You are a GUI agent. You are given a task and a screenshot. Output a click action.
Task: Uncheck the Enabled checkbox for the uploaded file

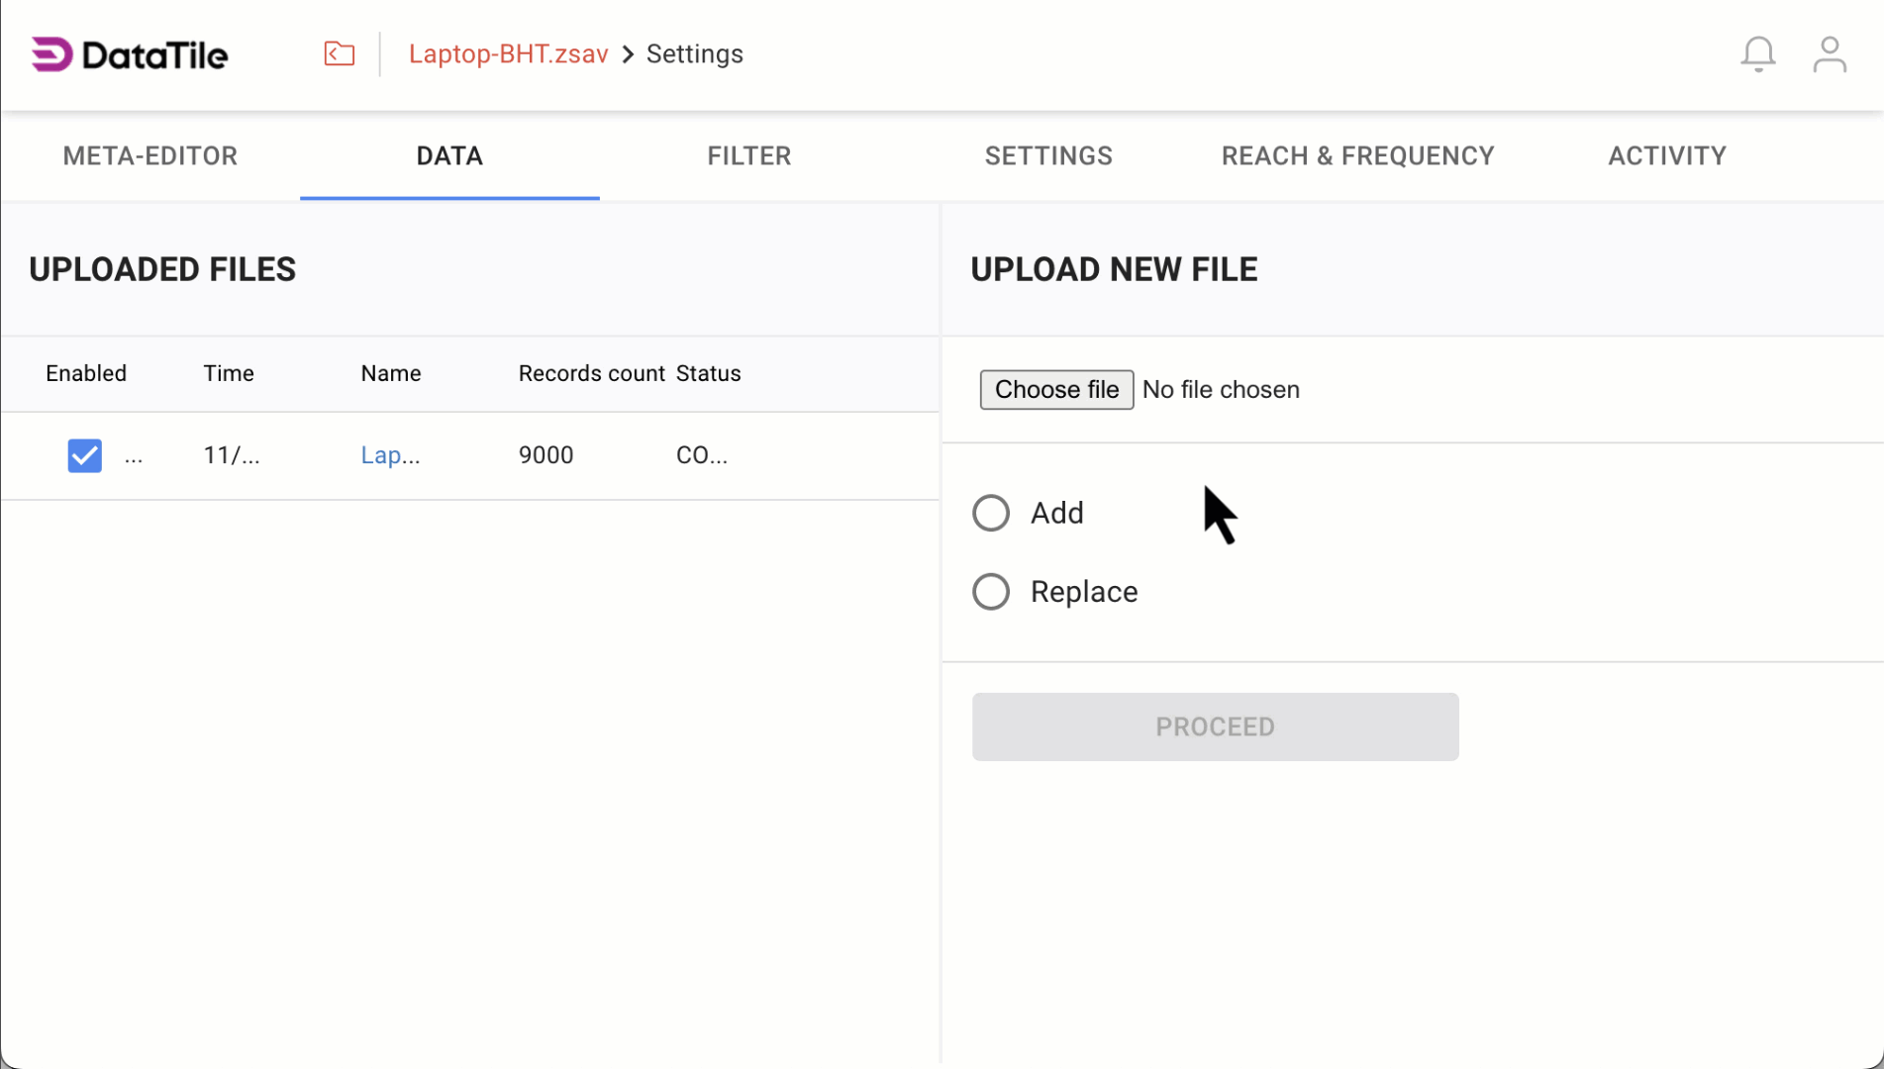pos(84,455)
